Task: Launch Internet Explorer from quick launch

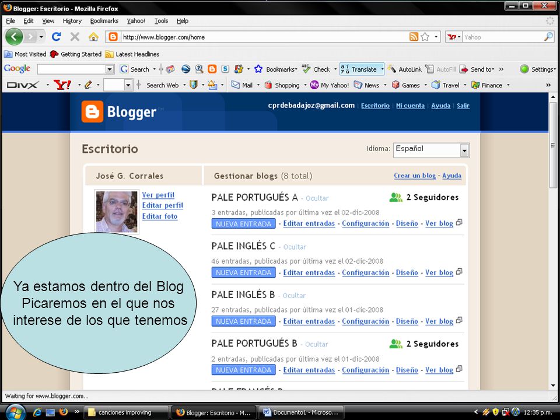Action: 37,412
